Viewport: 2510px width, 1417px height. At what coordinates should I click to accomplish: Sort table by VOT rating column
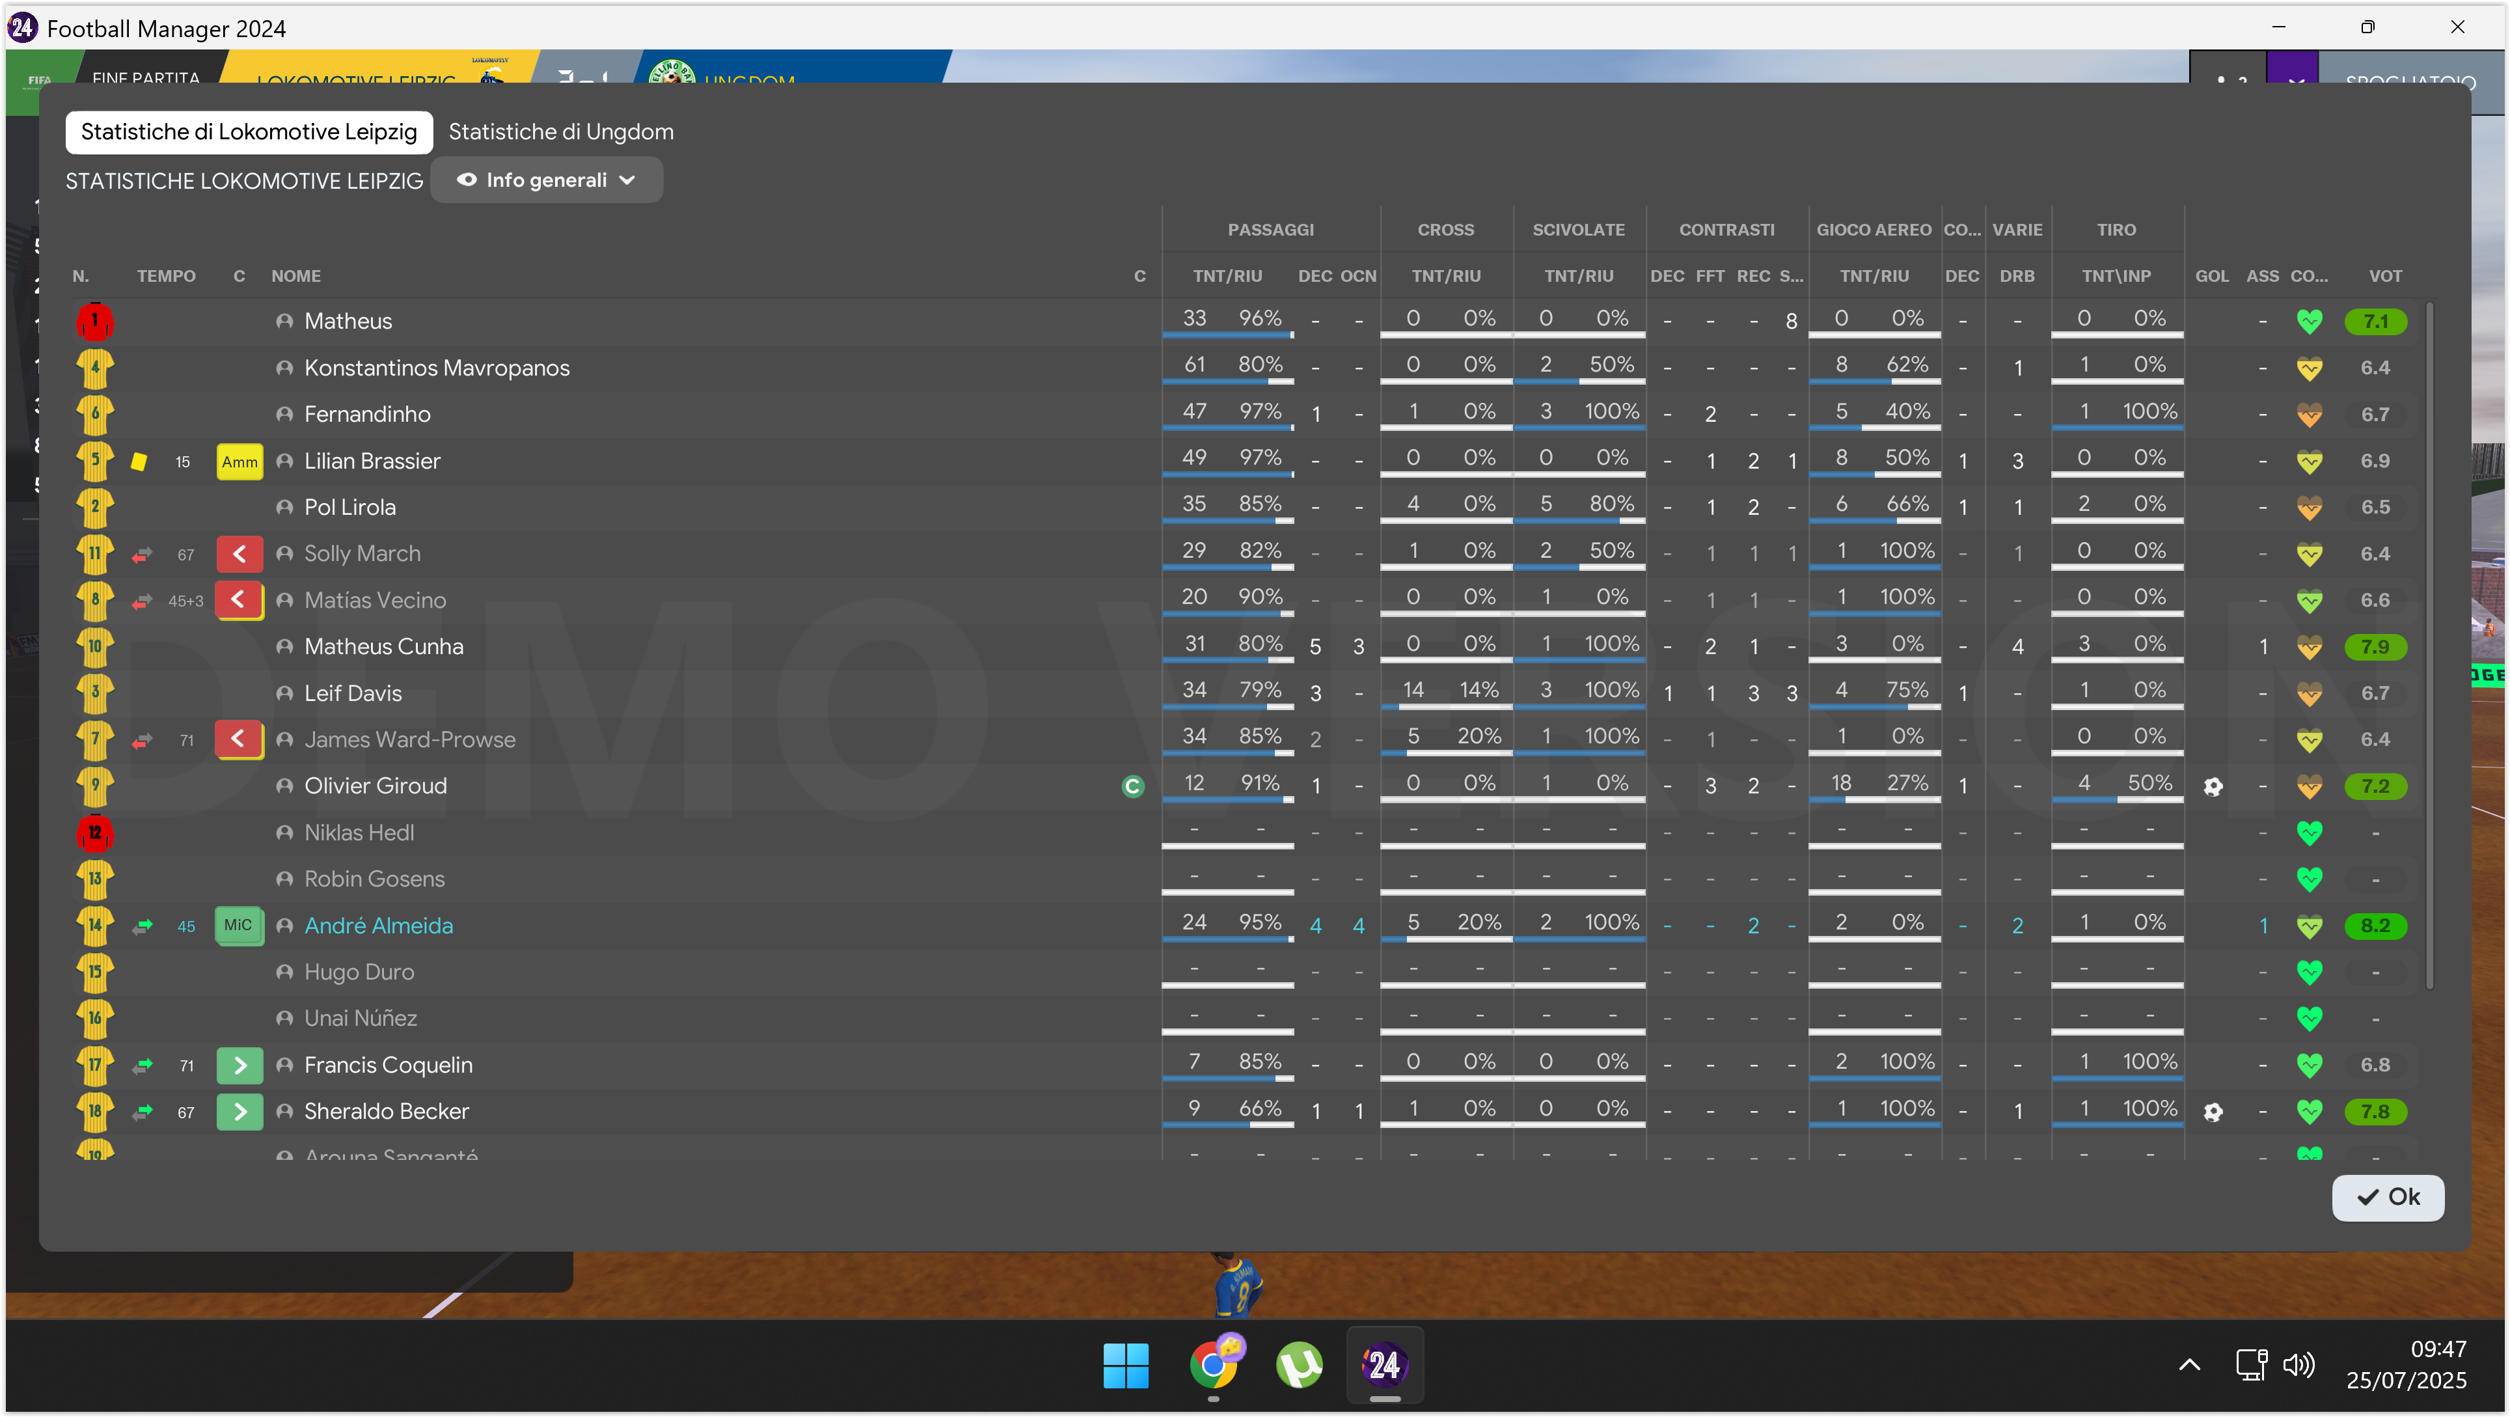[x=2384, y=277]
